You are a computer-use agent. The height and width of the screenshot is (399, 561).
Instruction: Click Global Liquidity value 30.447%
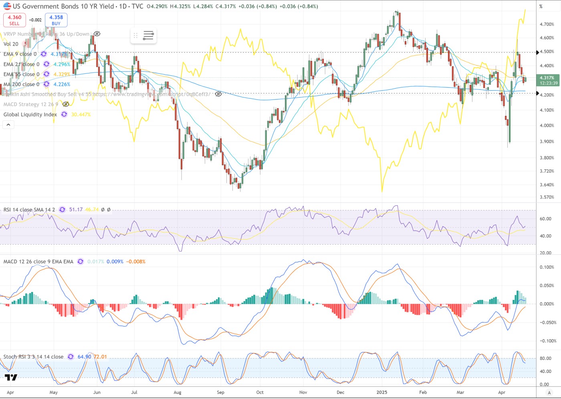tap(81, 114)
